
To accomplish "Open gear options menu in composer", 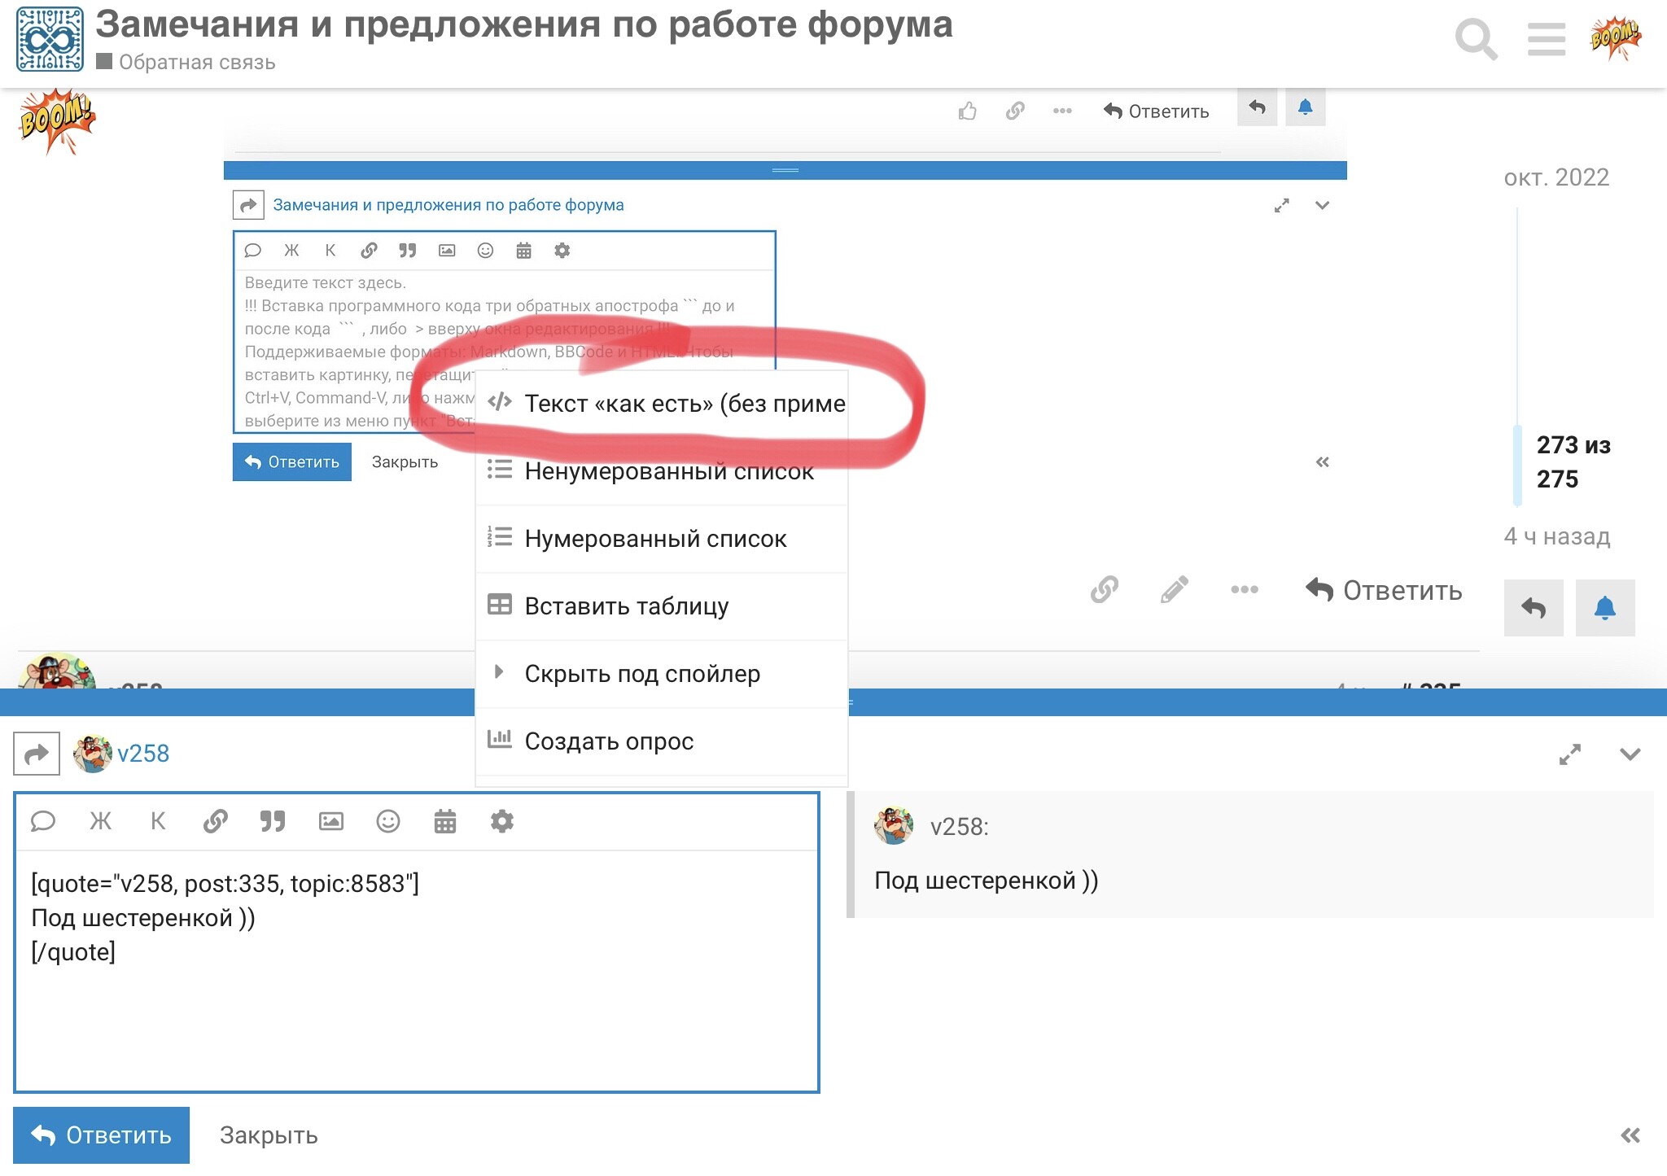I will pyautogui.click(x=502, y=821).
